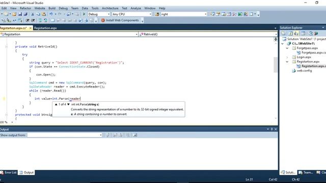Show previous overload in Parse tooltip
326x183 pixels.
pyautogui.click(x=56, y=104)
